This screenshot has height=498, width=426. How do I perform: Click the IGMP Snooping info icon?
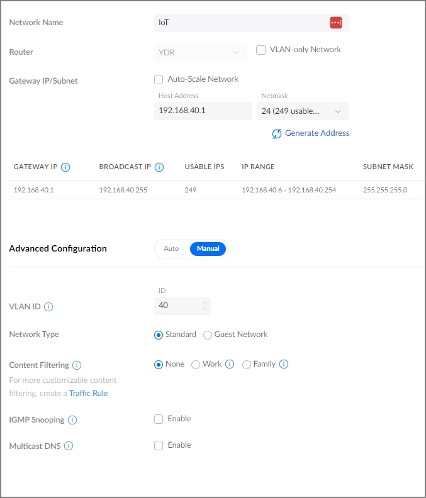tap(72, 420)
